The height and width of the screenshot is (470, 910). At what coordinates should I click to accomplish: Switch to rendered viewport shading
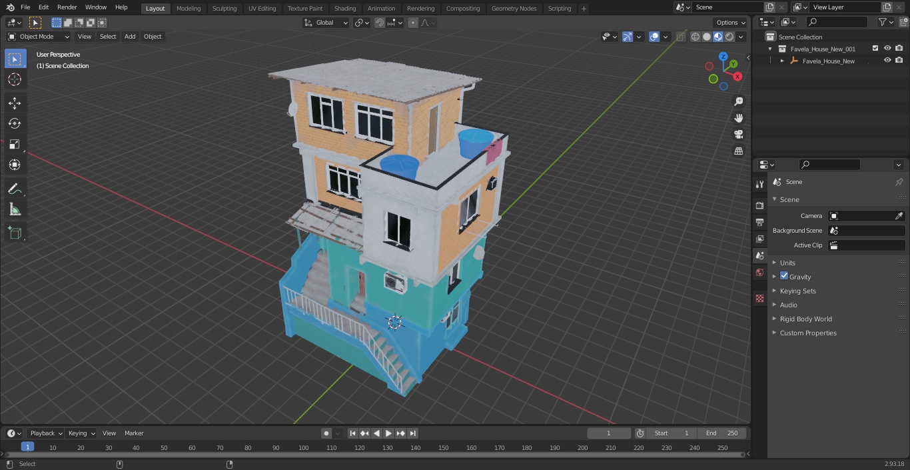point(729,37)
